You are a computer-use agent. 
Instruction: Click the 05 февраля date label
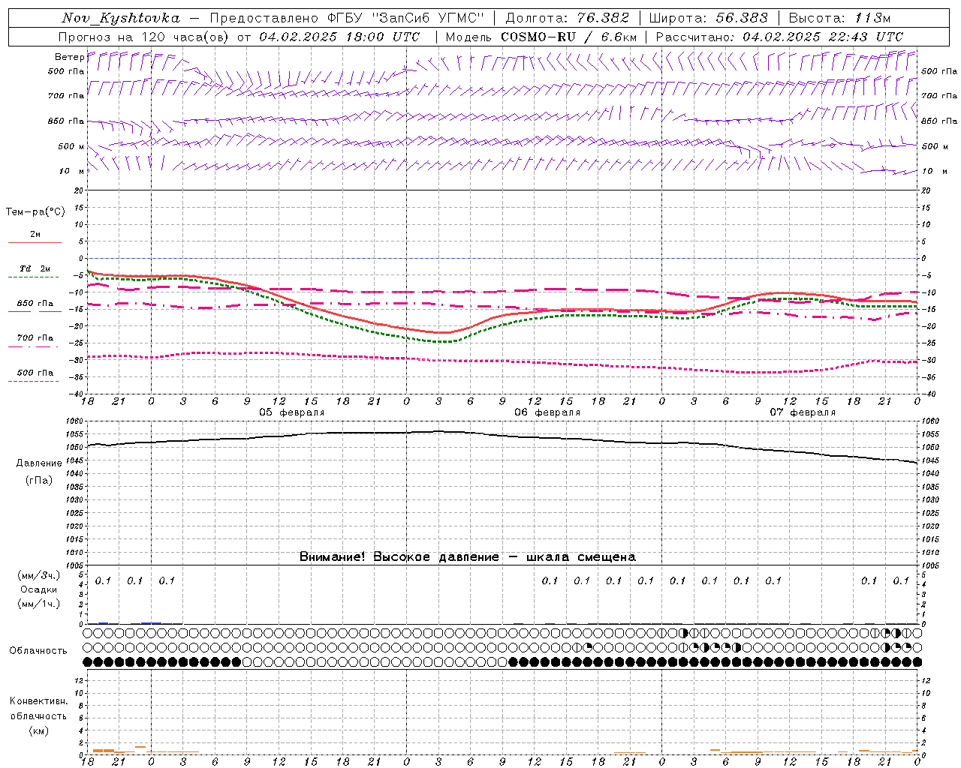click(x=292, y=412)
